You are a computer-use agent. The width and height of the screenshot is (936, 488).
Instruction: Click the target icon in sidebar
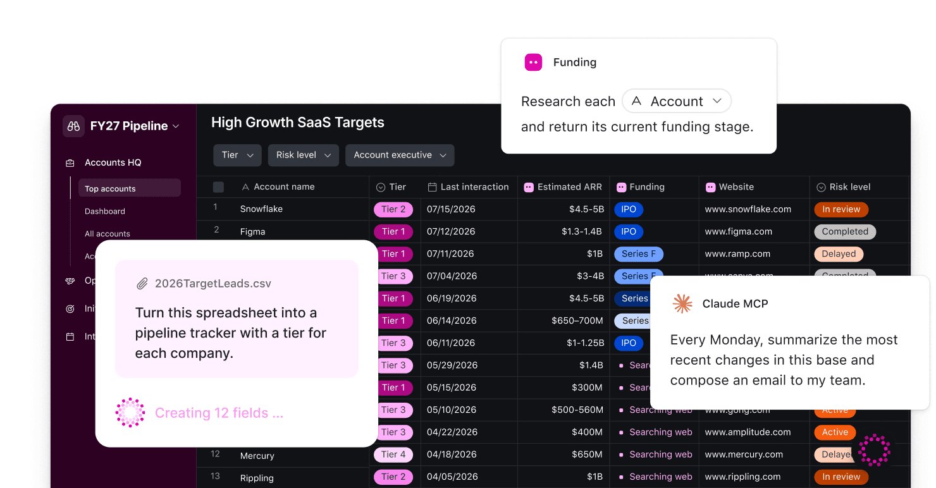(x=70, y=309)
